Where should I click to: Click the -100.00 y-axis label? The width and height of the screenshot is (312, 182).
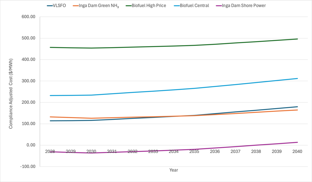(28, 166)
